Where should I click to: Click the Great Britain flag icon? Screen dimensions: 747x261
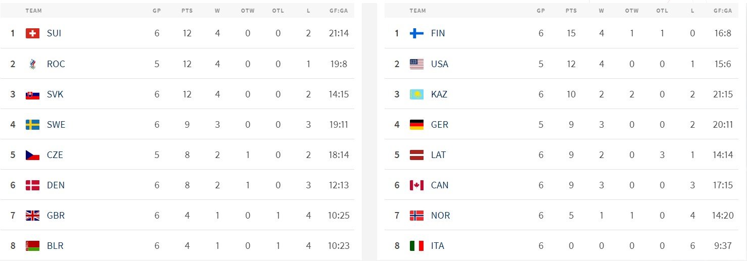32,216
